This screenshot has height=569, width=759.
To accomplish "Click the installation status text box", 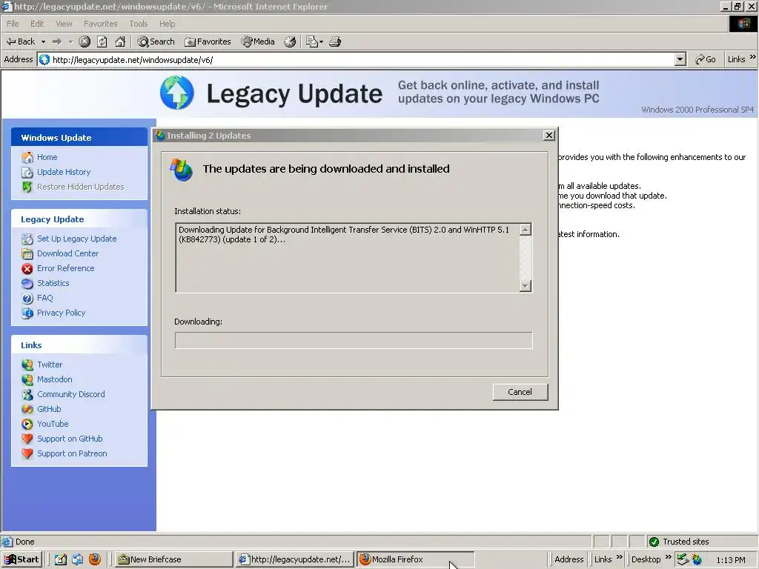I will [x=347, y=257].
